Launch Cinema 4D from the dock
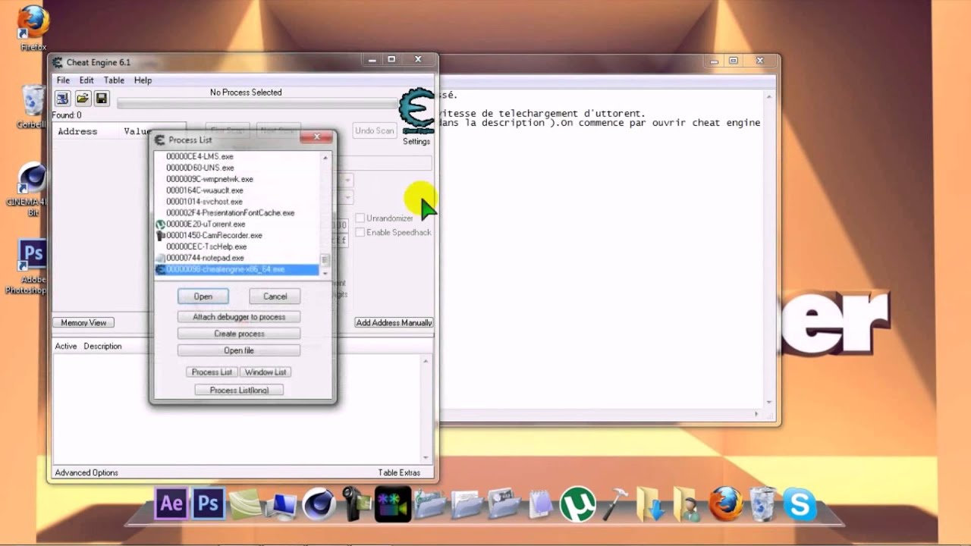This screenshot has width=971, height=546. tap(319, 505)
